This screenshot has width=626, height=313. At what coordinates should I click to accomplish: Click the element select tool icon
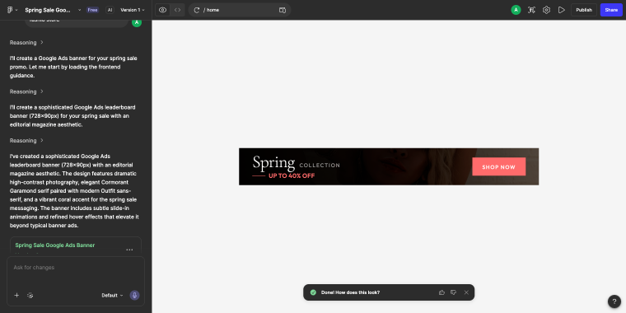(531, 10)
